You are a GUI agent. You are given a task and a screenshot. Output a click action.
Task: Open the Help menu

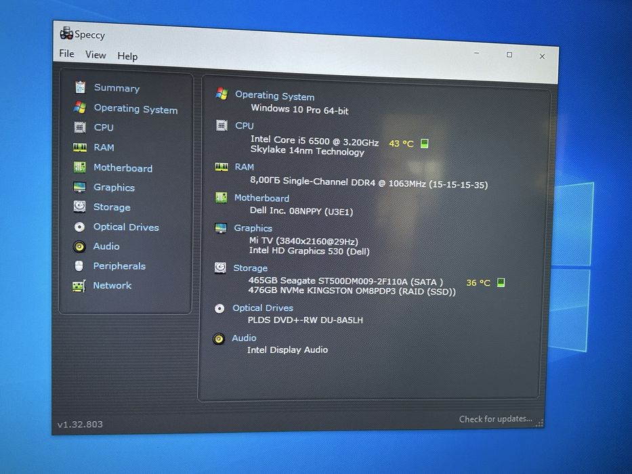pos(127,56)
